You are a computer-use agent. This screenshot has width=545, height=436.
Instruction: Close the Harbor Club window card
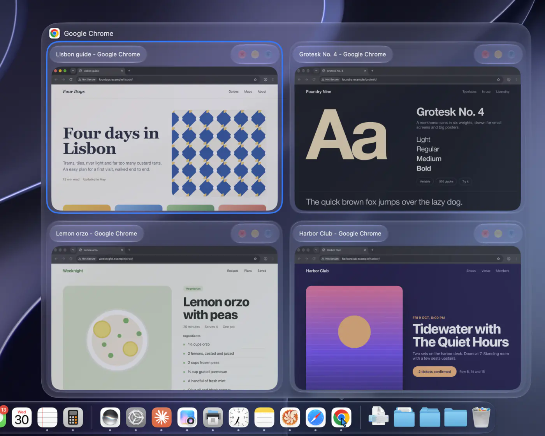tap(485, 234)
